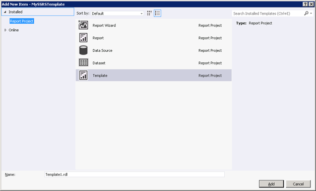Select Report Project category in tree
The image size is (316, 191).
22,21
